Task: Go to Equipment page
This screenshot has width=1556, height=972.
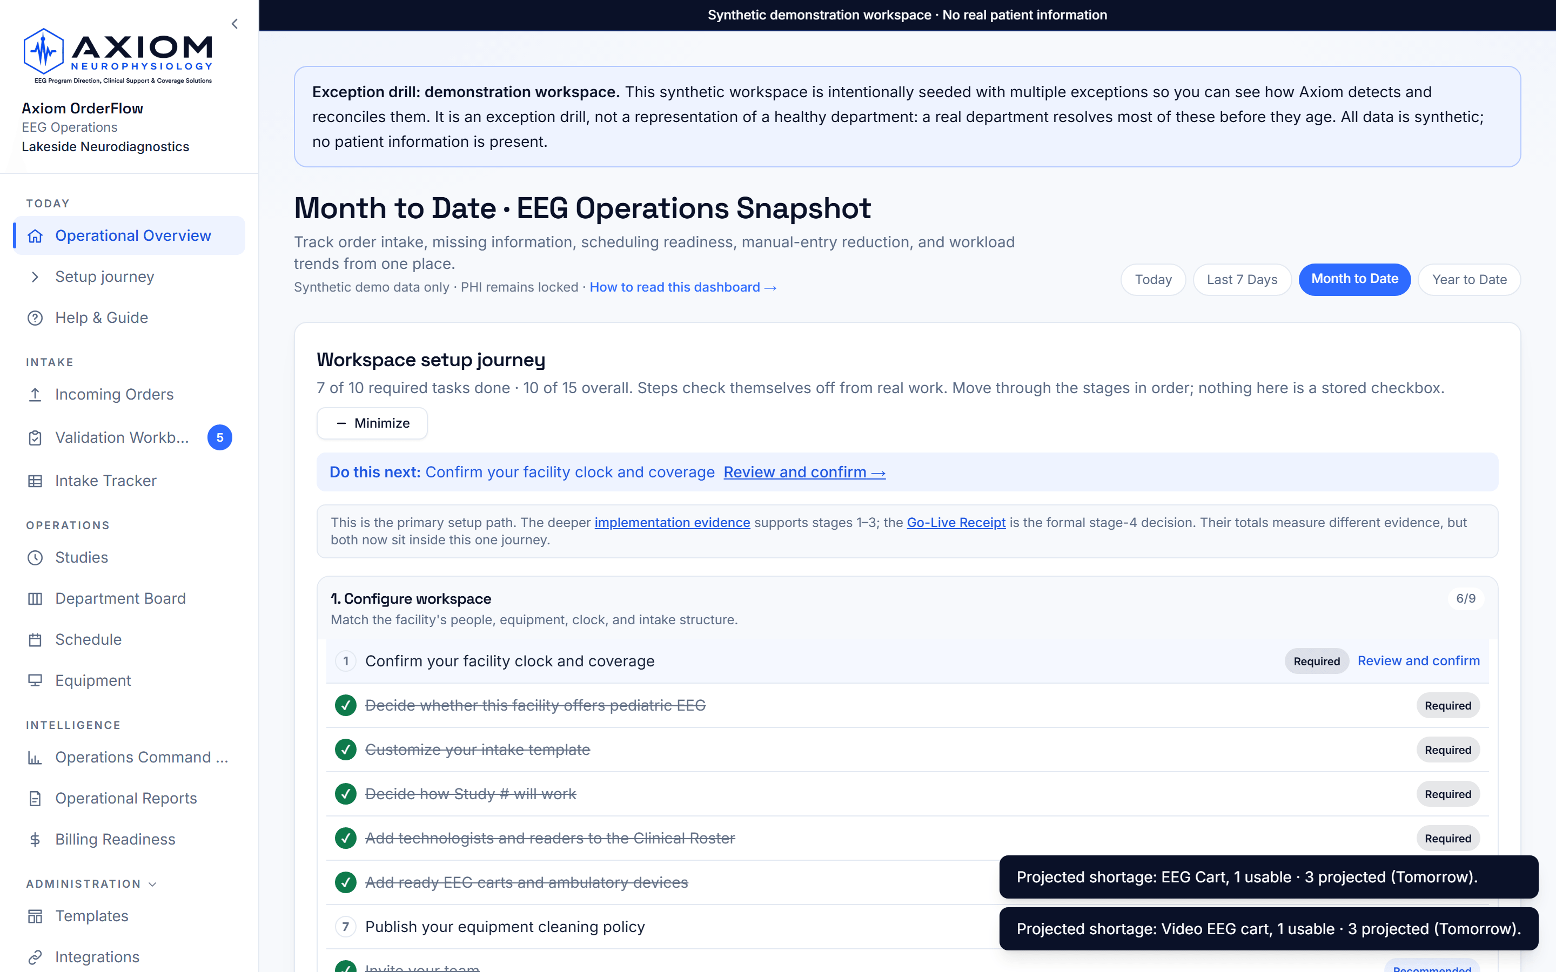Action: (129, 681)
